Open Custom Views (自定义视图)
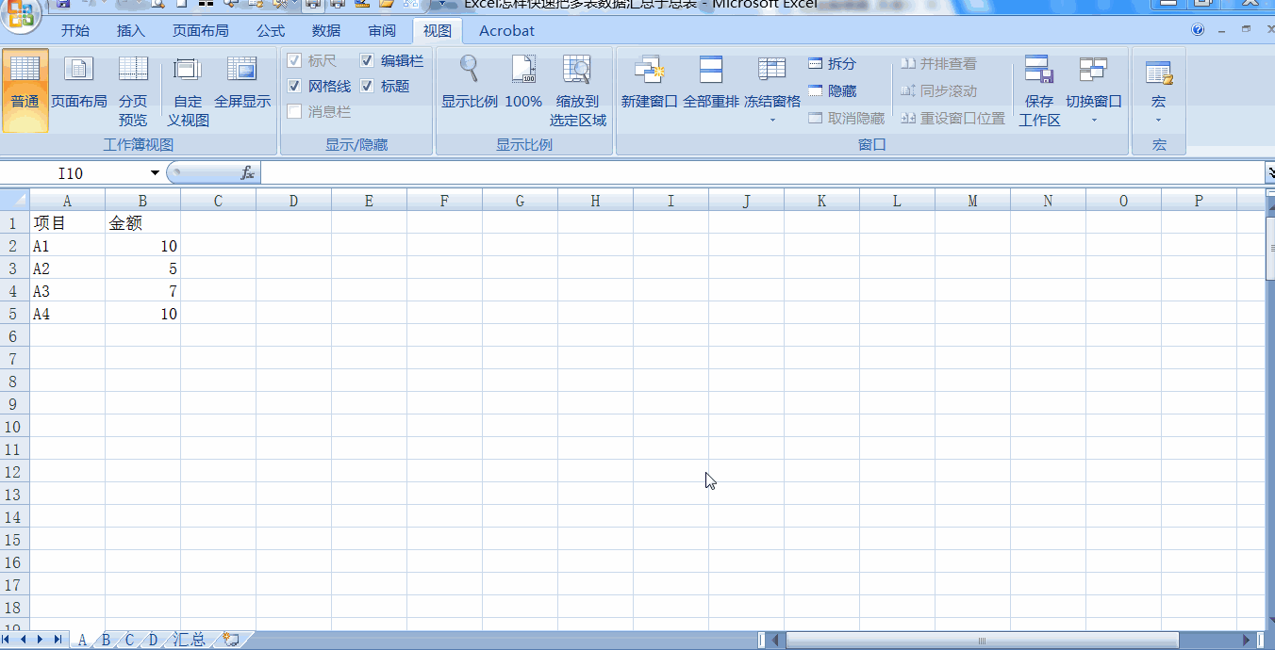This screenshot has height=650, width=1275. pyautogui.click(x=188, y=90)
